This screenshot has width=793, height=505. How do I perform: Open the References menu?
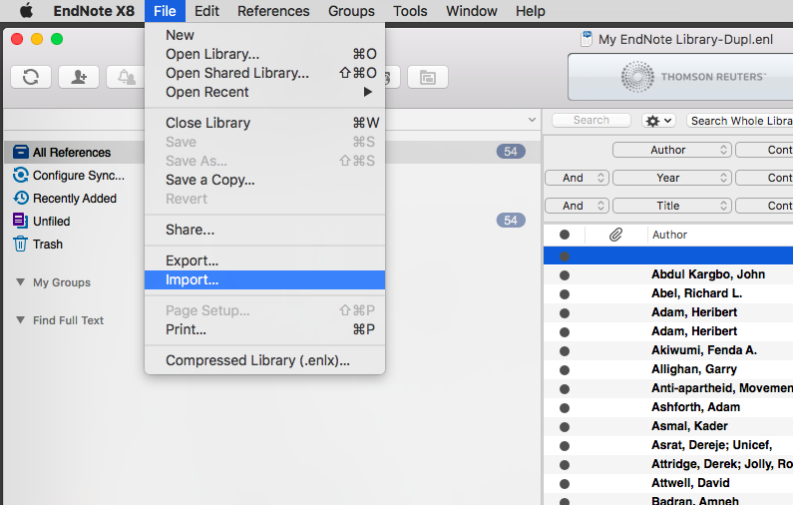pyautogui.click(x=273, y=11)
